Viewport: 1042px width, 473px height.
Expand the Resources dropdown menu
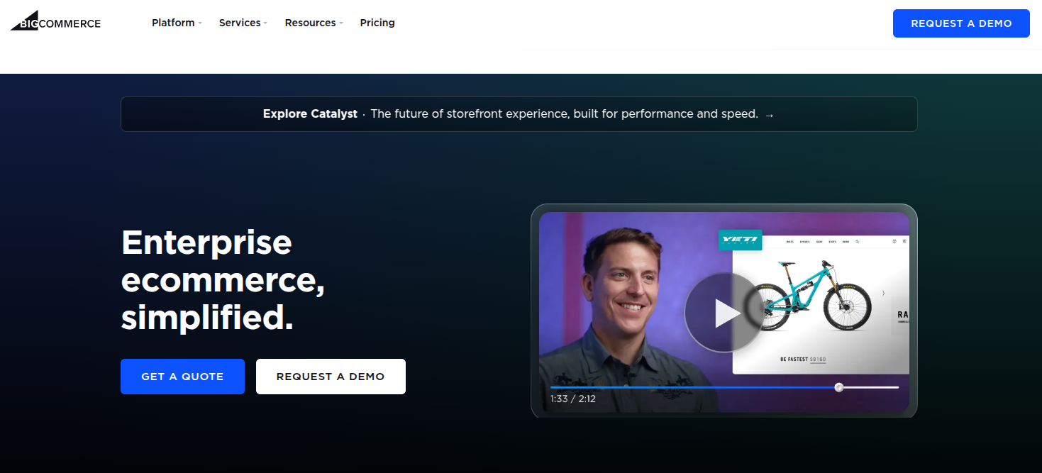(x=314, y=23)
